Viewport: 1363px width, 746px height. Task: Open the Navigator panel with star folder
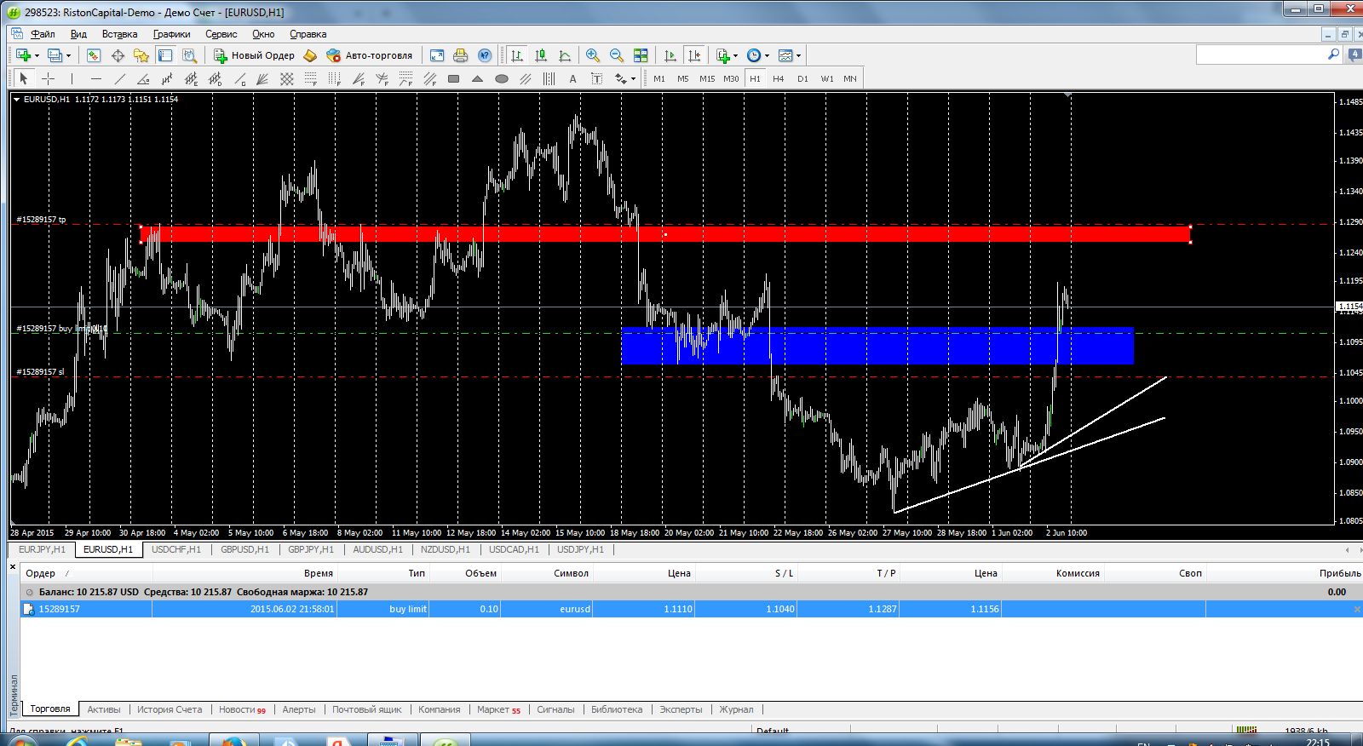141,55
